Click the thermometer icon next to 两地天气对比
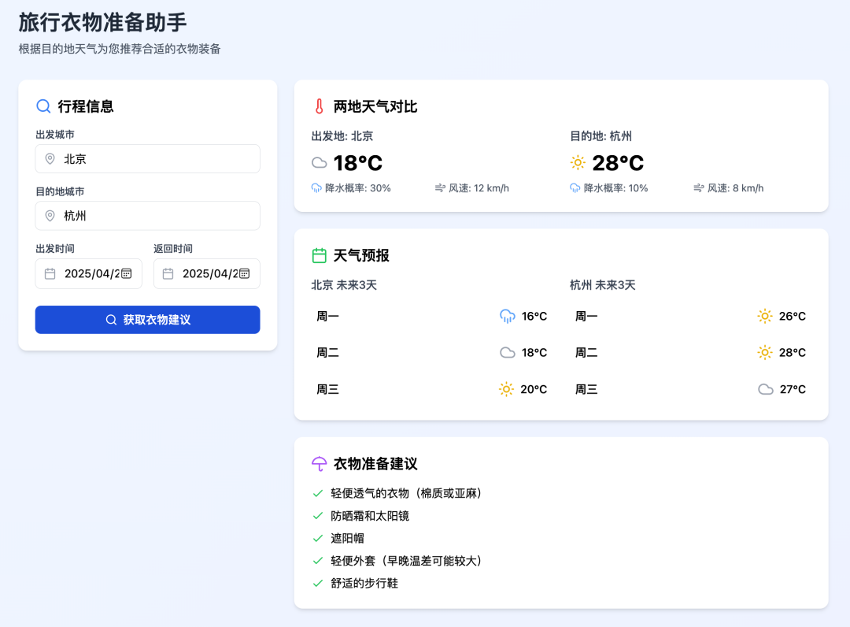This screenshot has height=627, width=850. (319, 106)
